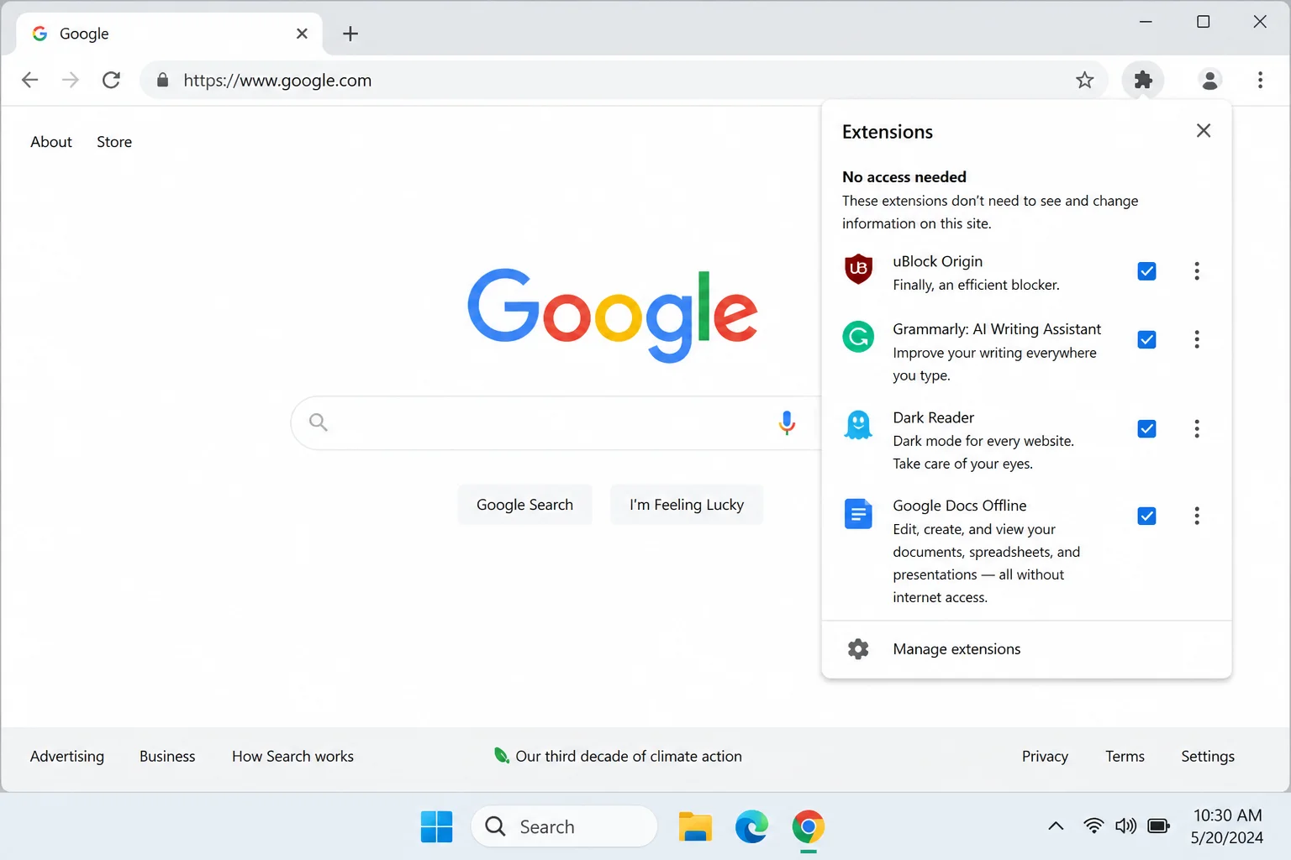Image resolution: width=1291 pixels, height=860 pixels.
Task: Click 'Grammarly: AI Writing Assistant' text
Action: click(997, 329)
